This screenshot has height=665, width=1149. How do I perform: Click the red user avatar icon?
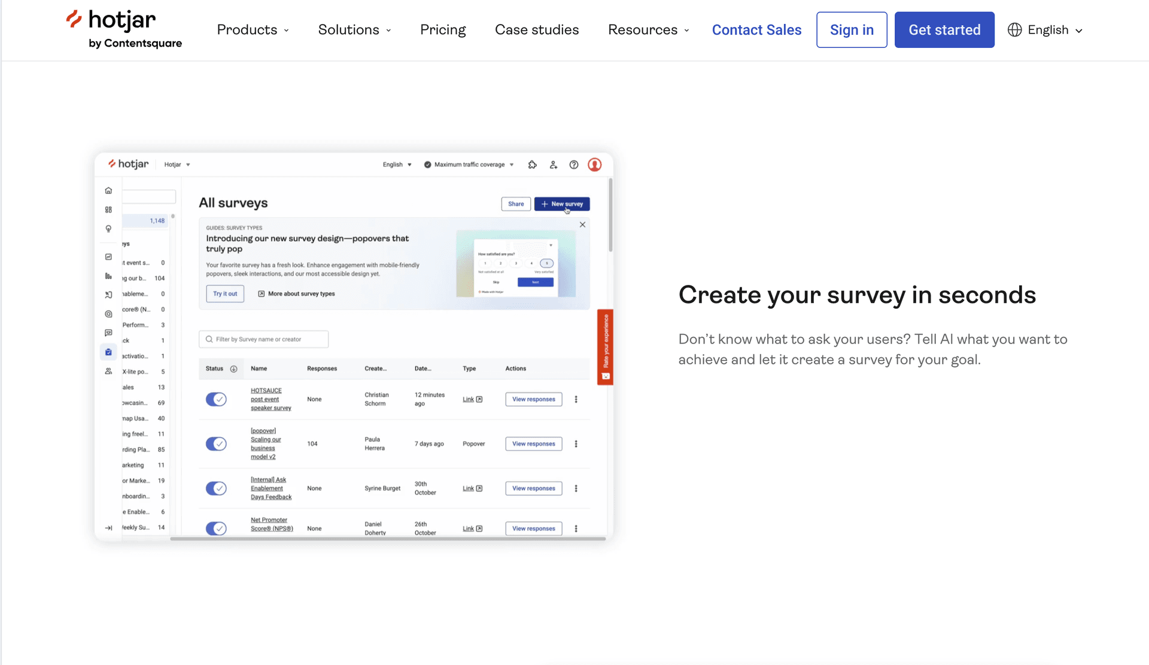(594, 165)
